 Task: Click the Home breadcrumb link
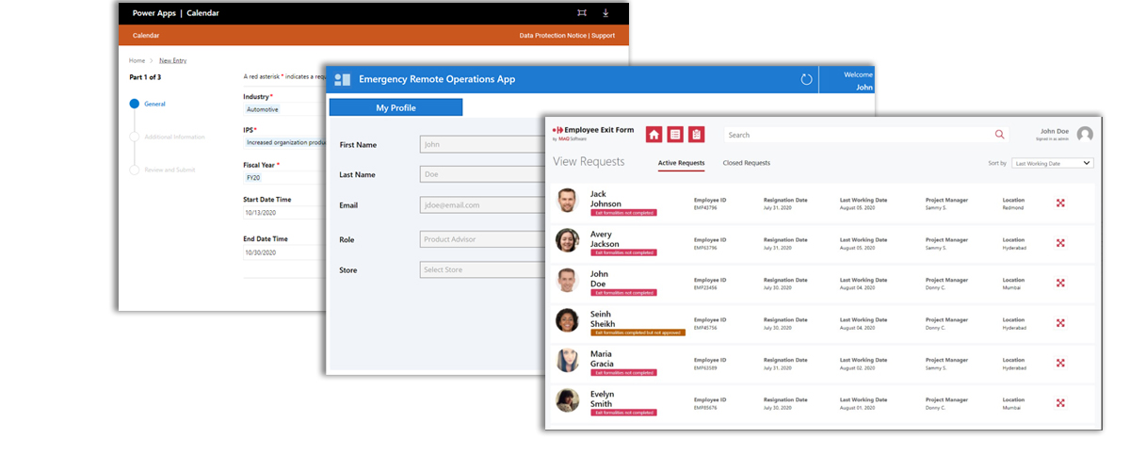pos(137,60)
